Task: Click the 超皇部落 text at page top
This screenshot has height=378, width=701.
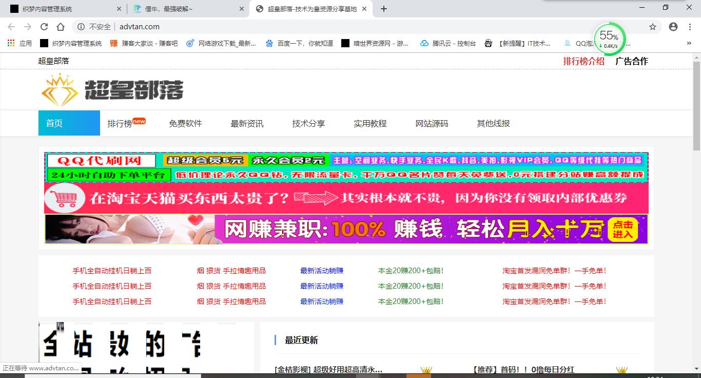Action: pos(53,61)
